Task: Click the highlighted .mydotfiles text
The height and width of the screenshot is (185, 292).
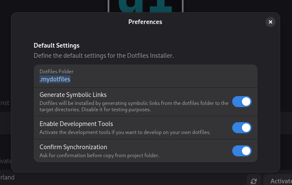Action: point(55,79)
